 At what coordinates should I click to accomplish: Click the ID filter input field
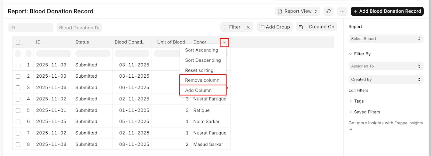[30, 28]
